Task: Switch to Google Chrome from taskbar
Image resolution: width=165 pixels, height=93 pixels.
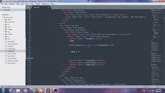Action: coord(33,91)
